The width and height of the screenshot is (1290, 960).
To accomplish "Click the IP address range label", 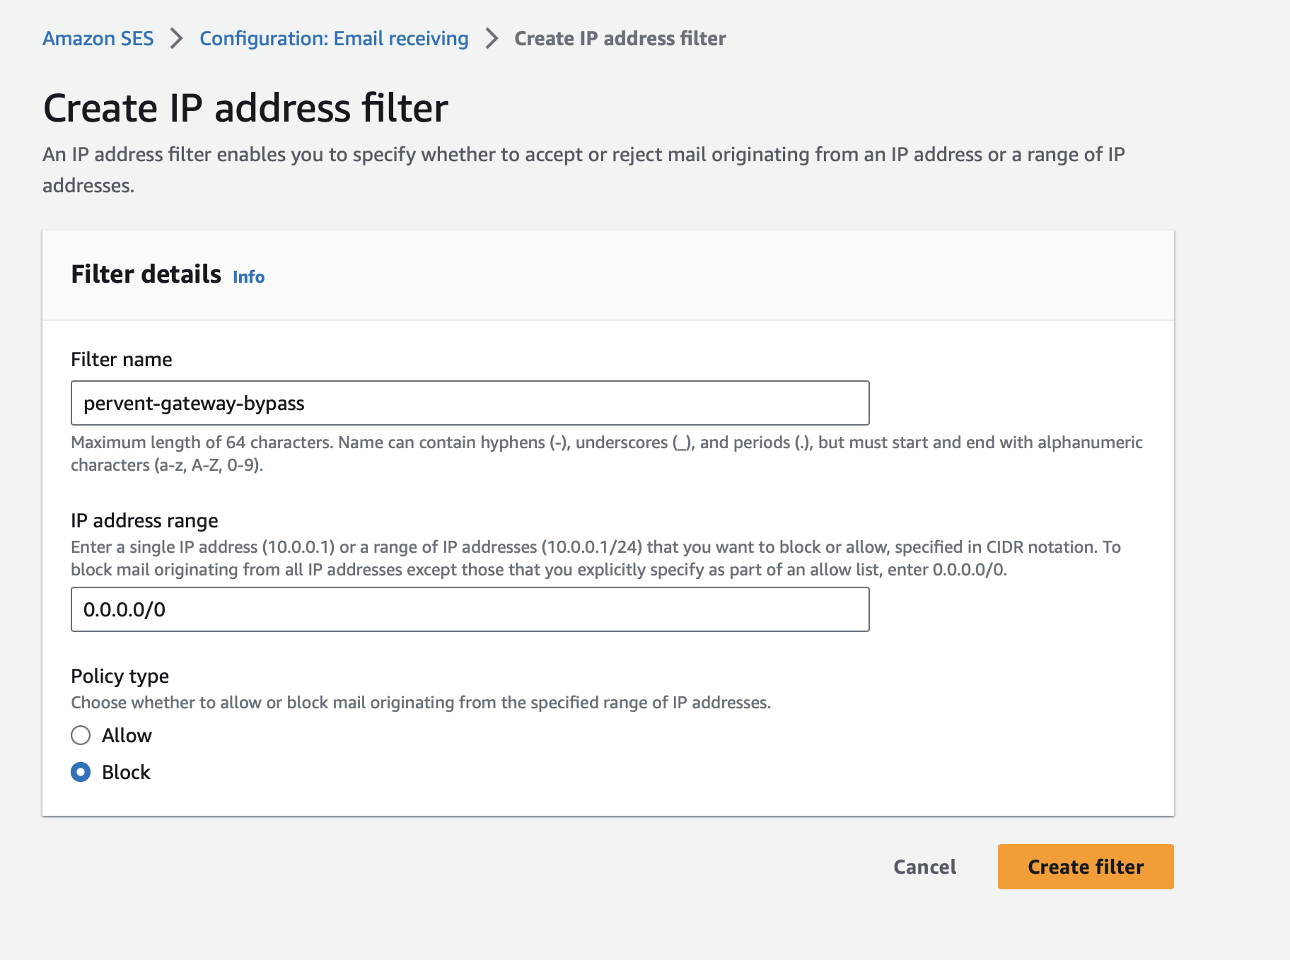I will [x=144, y=520].
